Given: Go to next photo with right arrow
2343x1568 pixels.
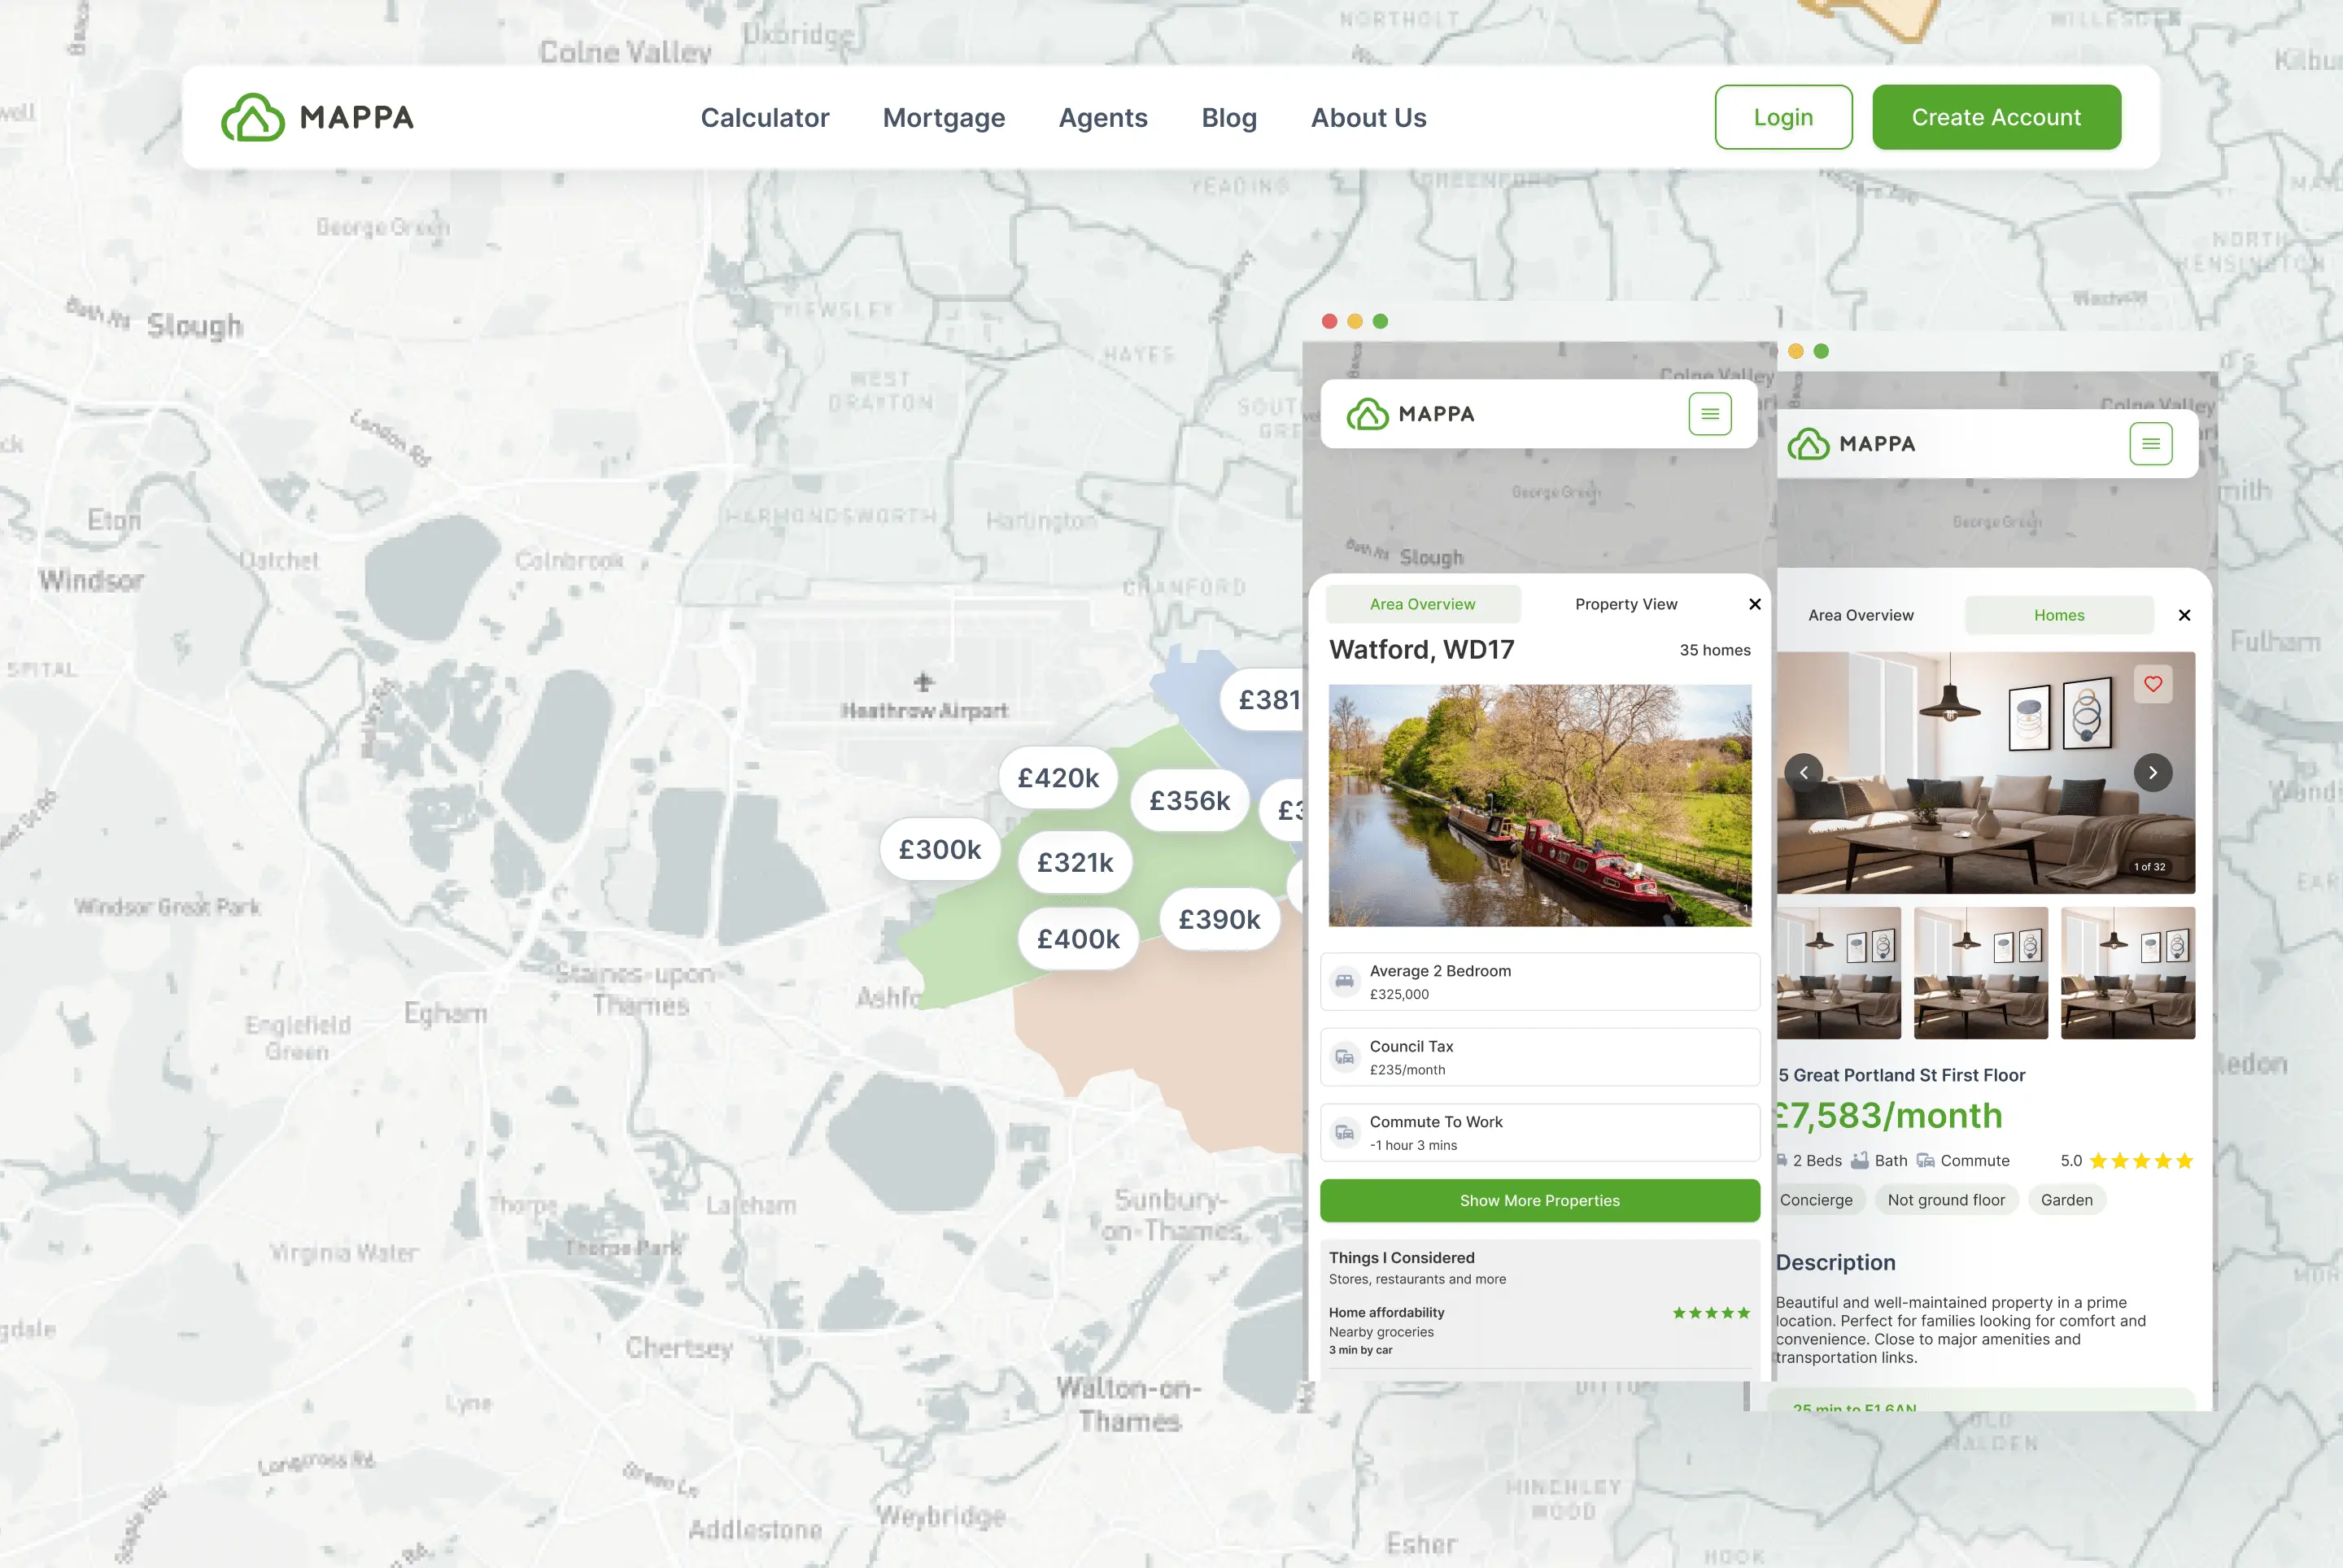Looking at the screenshot, I should pyautogui.click(x=2153, y=772).
